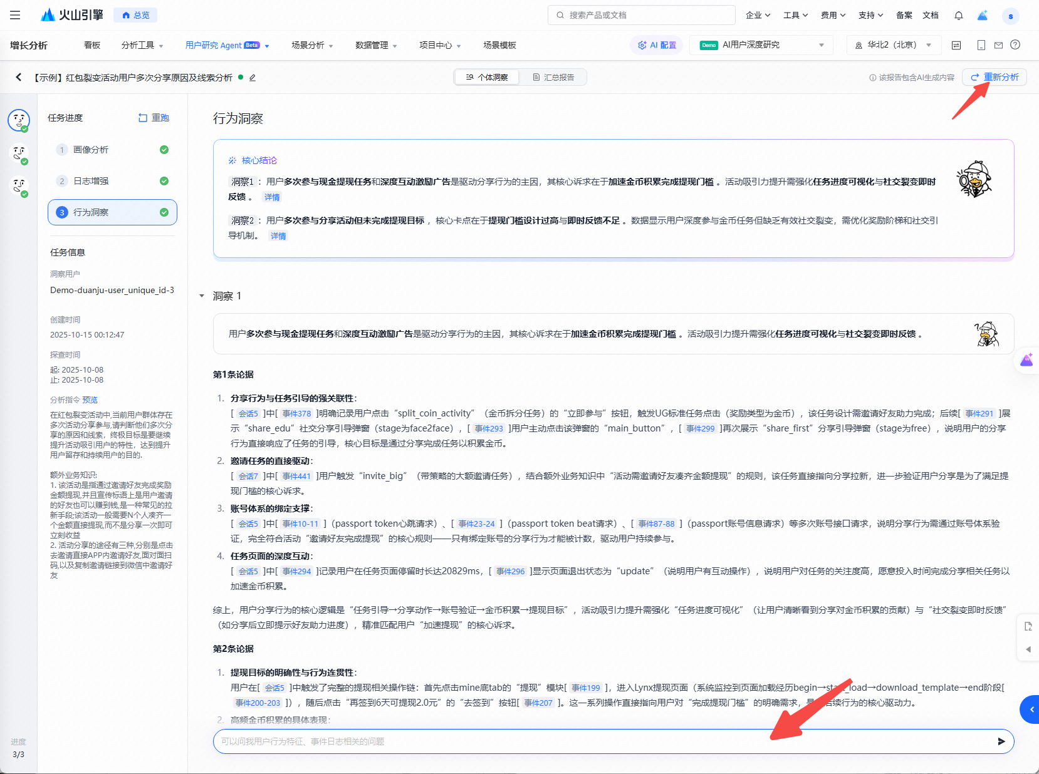1039x774 pixels.
Task: Select the 行为洞察 task step
Action: [x=112, y=212]
